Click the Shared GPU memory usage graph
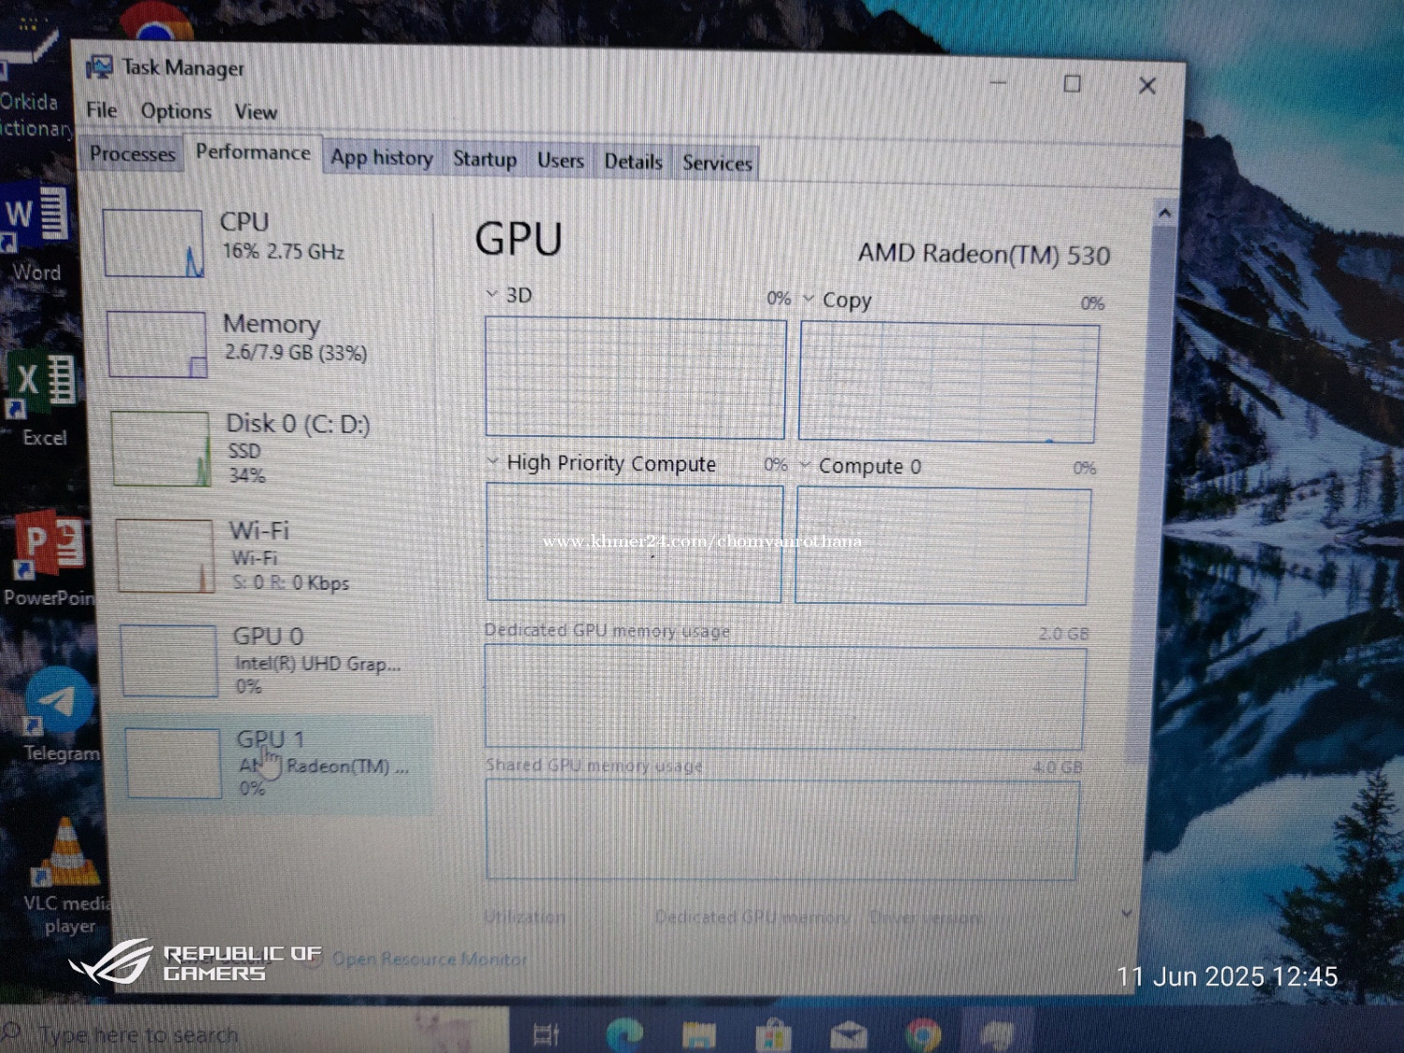 tap(782, 829)
